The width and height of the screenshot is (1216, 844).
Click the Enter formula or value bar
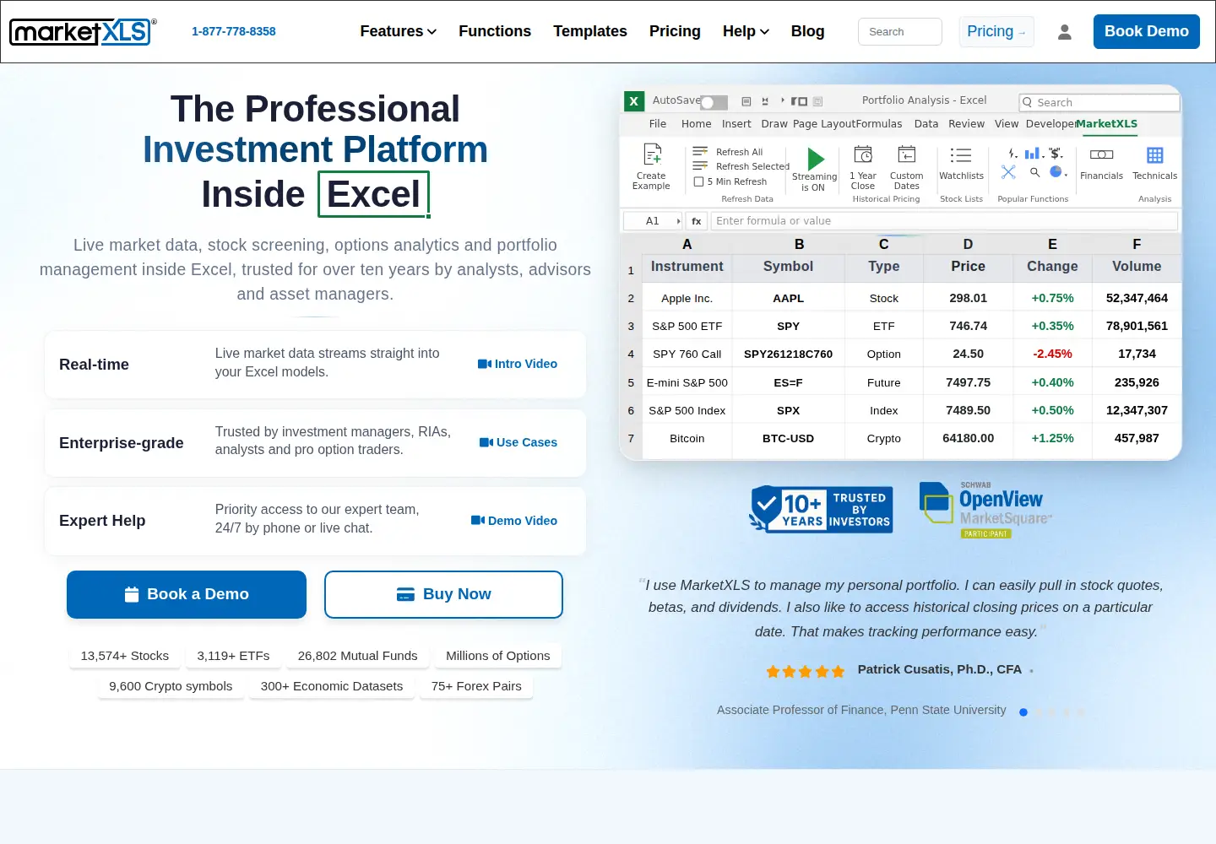click(944, 221)
